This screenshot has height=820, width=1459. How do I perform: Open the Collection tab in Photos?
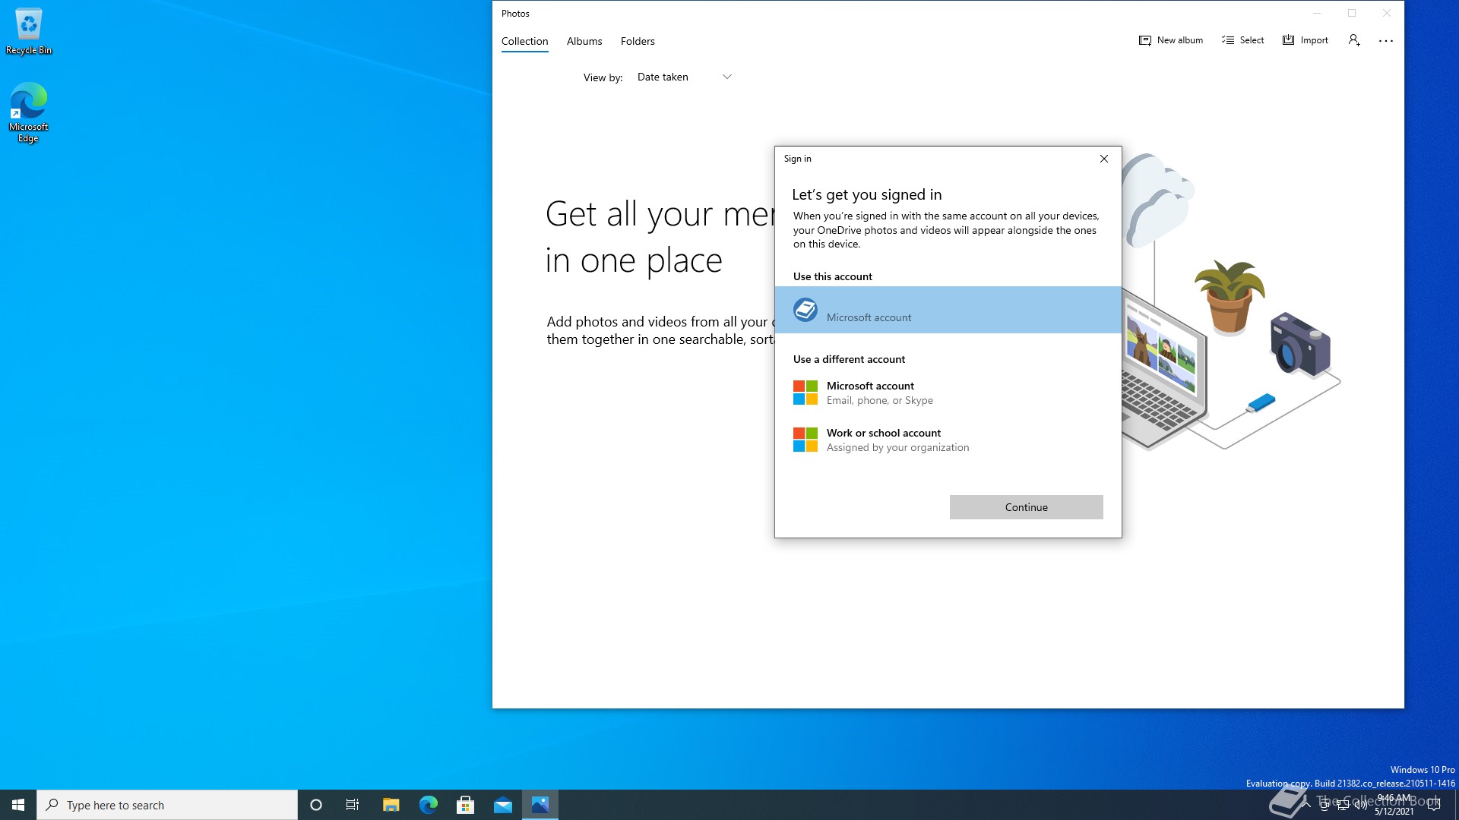[524, 41]
